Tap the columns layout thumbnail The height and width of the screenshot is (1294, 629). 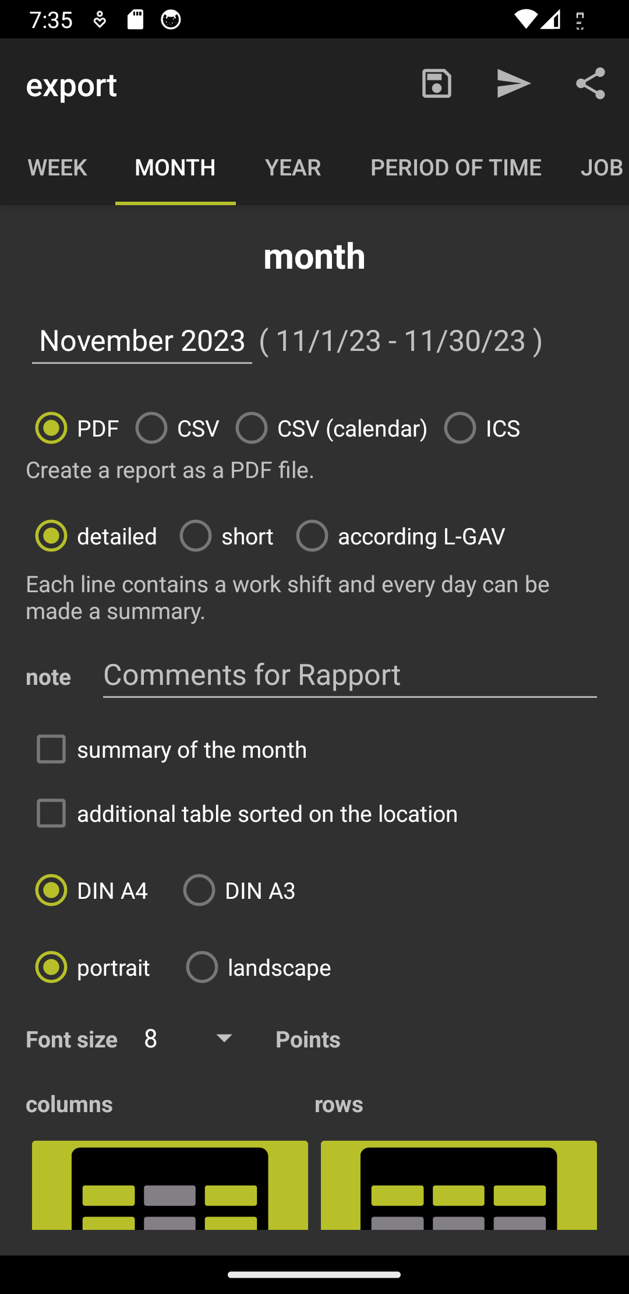point(169,1184)
